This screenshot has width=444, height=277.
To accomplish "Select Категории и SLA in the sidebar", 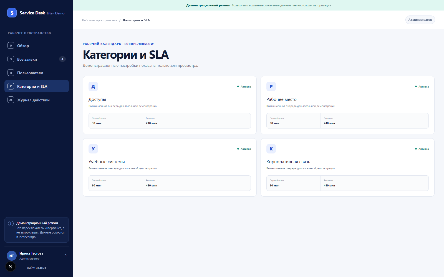I will point(37,86).
